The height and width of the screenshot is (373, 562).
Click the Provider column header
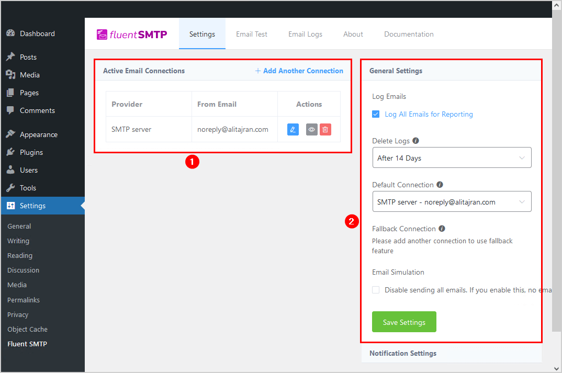coord(149,104)
